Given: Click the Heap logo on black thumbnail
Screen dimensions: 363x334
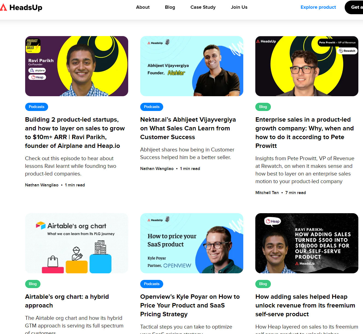Looking at the screenshot, I should coord(273,221).
